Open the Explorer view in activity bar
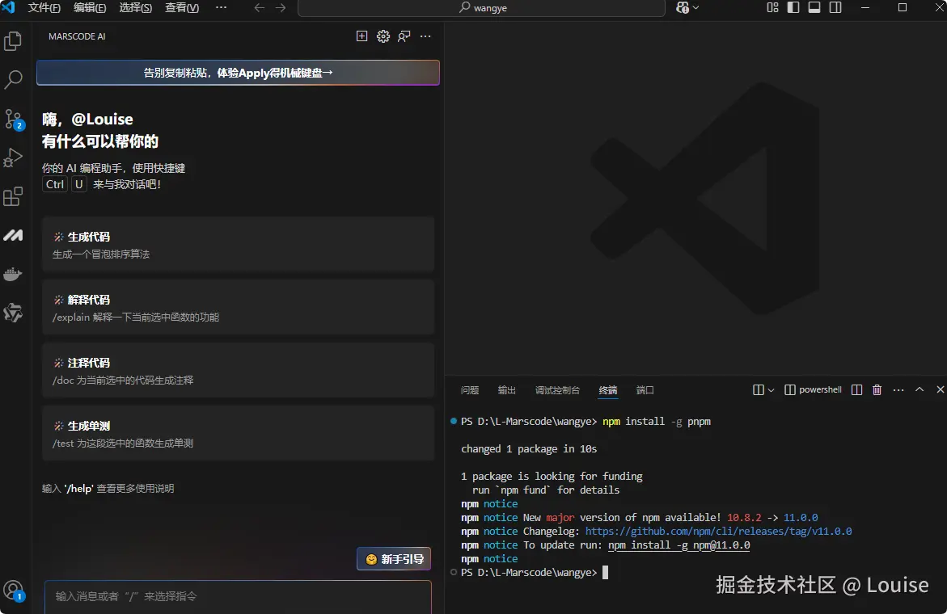Image resolution: width=947 pixels, height=614 pixels. point(13,40)
